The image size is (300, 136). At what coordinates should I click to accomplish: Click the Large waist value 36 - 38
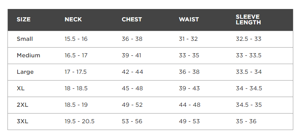pyautogui.click(x=189, y=72)
